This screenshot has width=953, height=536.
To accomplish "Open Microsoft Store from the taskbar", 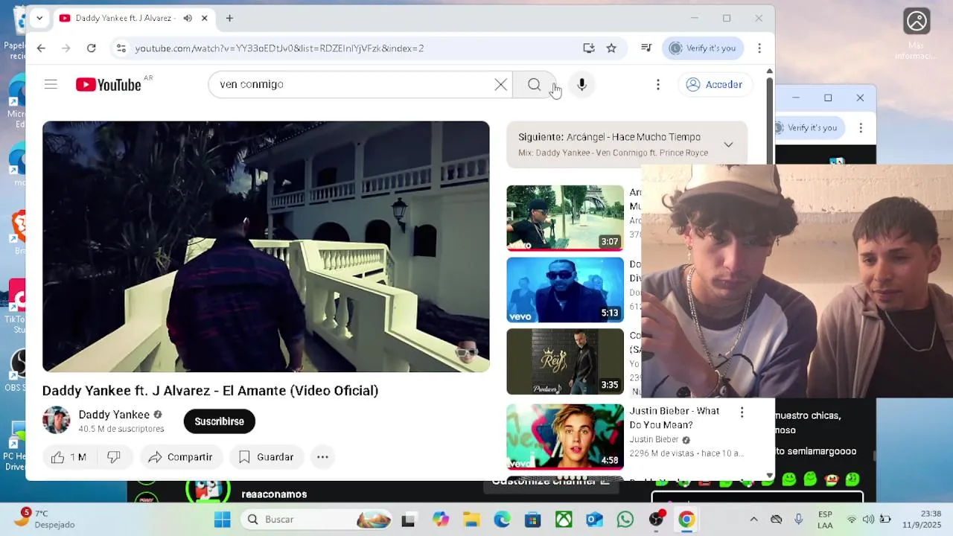I will click(532, 520).
